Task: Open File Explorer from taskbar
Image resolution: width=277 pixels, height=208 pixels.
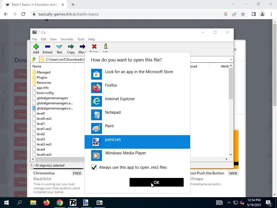Action: click(x=33, y=203)
